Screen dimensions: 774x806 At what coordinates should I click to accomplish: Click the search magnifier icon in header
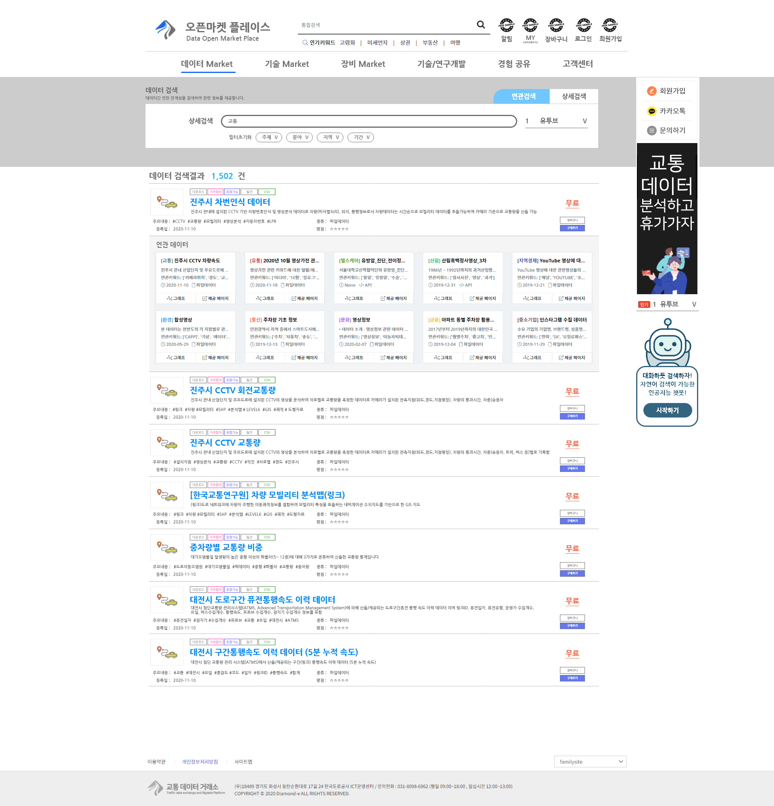point(481,25)
